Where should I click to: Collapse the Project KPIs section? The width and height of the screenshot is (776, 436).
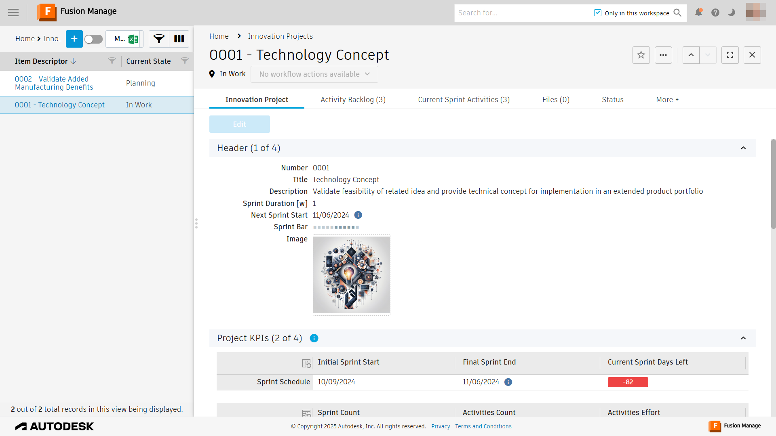(x=743, y=338)
